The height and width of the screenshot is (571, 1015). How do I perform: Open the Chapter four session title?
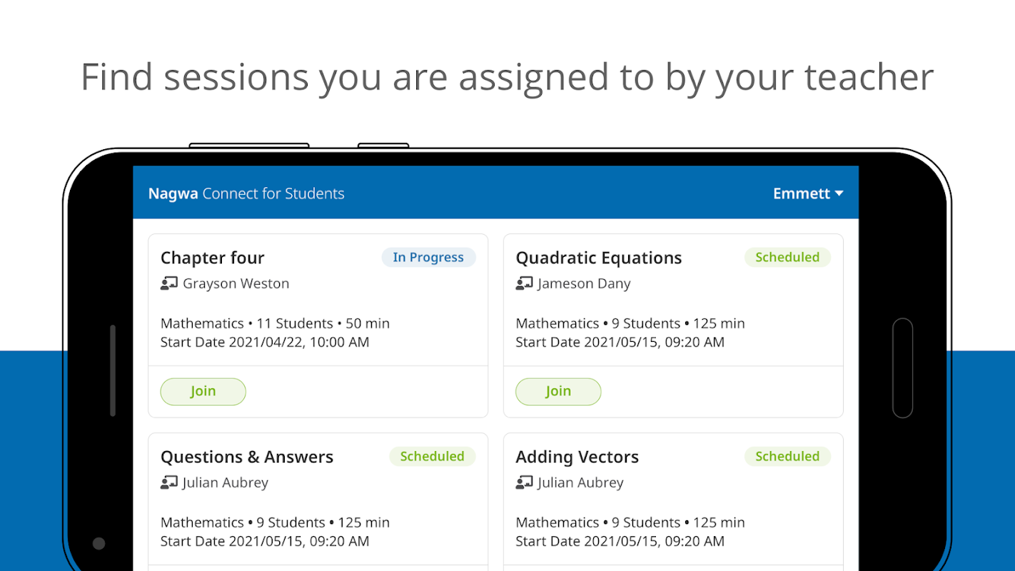click(212, 258)
